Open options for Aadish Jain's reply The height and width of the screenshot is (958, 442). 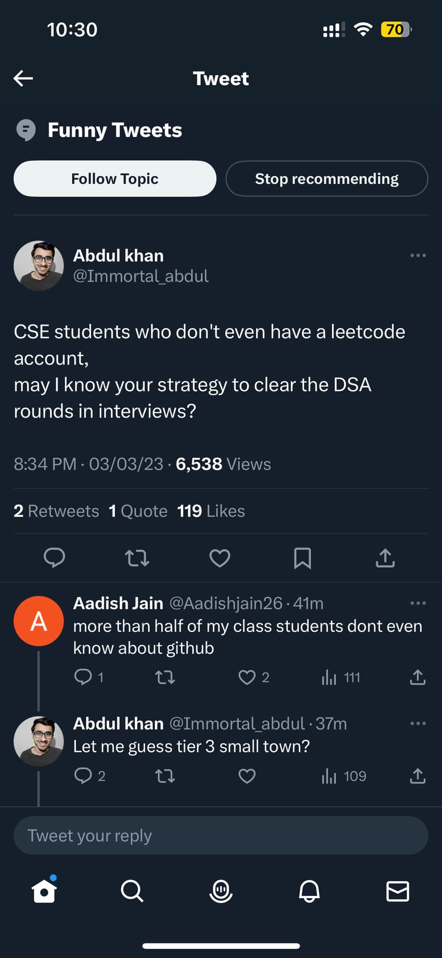[418, 603]
